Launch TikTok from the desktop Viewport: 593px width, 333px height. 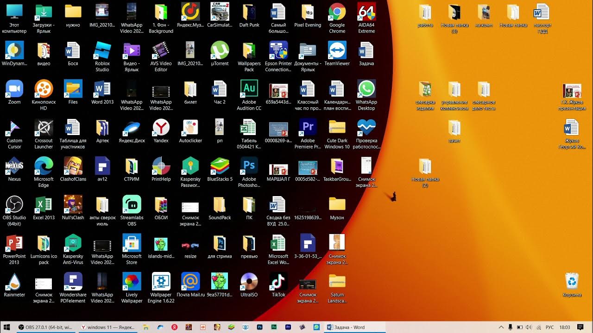pyautogui.click(x=278, y=284)
